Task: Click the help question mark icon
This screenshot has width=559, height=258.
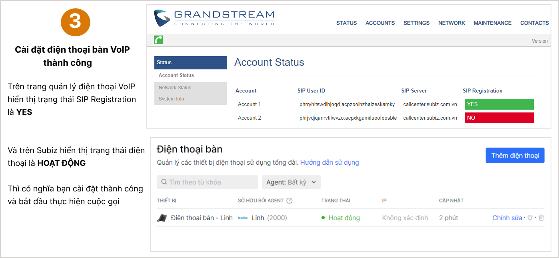Action: pyautogui.click(x=289, y=201)
